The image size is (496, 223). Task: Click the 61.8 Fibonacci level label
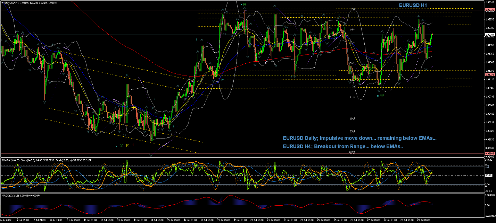pyautogui.click(x=352, y=98)
